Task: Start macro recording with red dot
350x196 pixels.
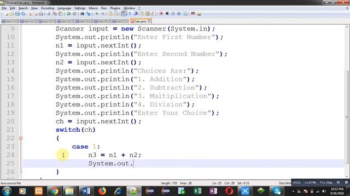Action: [161, 14]
